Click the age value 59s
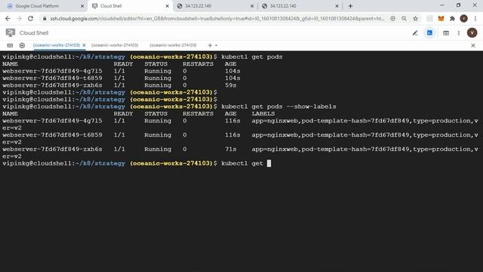Image resolution: width=483 pixels, height=272 pixels. 230,85
